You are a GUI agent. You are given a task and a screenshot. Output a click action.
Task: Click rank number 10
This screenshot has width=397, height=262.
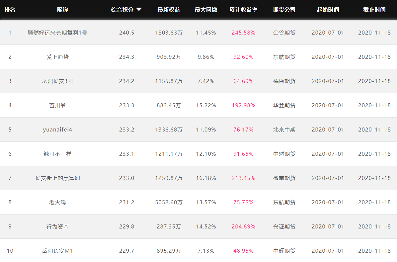point(10,251)
